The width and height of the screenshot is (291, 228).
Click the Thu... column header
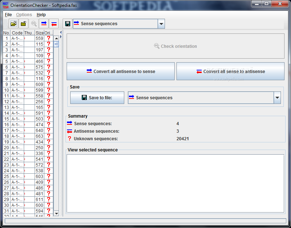[30, 33]
